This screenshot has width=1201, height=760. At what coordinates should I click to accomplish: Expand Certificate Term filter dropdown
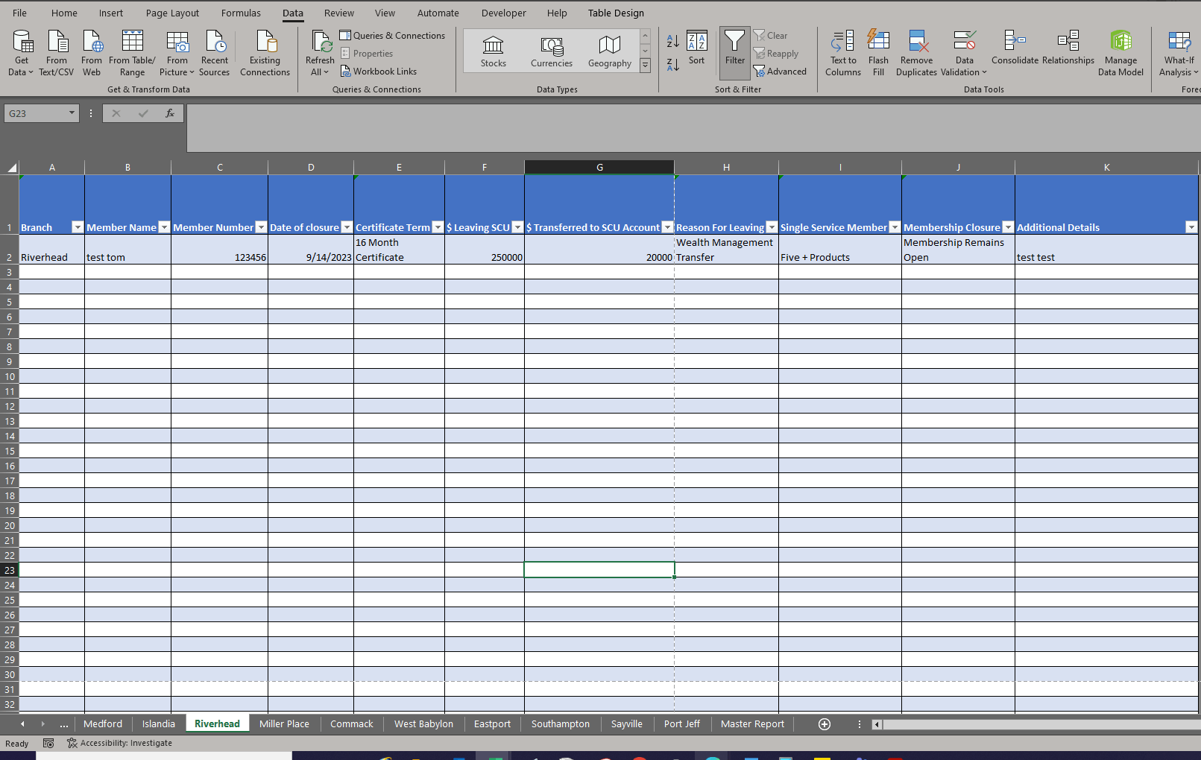(438, 227)
